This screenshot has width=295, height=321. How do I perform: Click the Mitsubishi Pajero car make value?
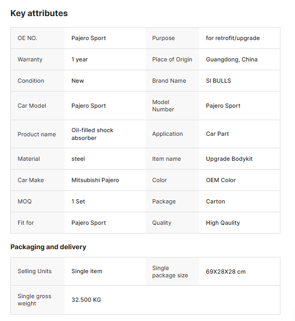point(95,180)
